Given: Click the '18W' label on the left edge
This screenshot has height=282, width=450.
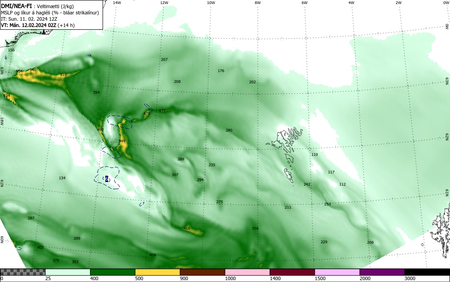Looking at the screenshot, I should click(x=2, y=121).
